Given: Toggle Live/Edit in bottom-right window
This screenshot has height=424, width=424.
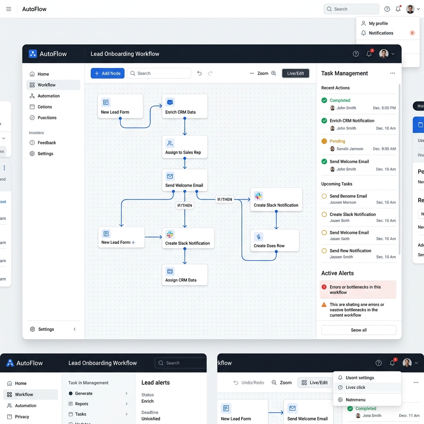Looking at the screenshot, I should point(315,383).
